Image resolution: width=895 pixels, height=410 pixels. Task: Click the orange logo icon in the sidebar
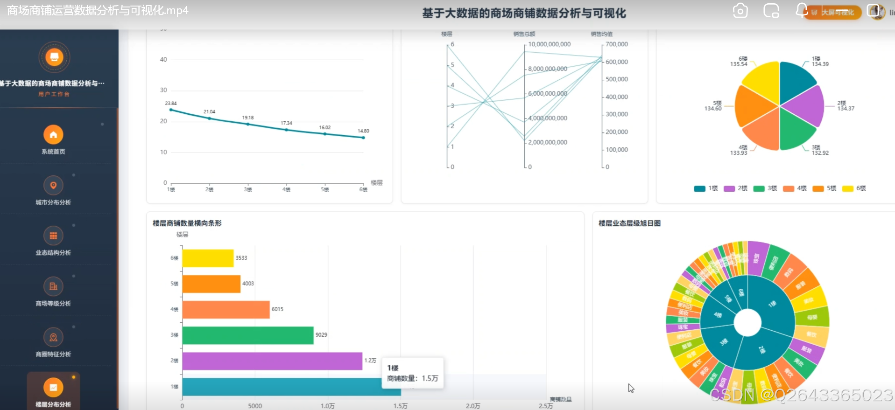pyautogui.click(x=54, y=57)
